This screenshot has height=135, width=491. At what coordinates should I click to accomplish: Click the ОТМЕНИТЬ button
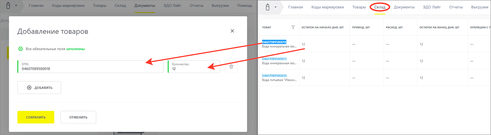(x=78, y=117)
